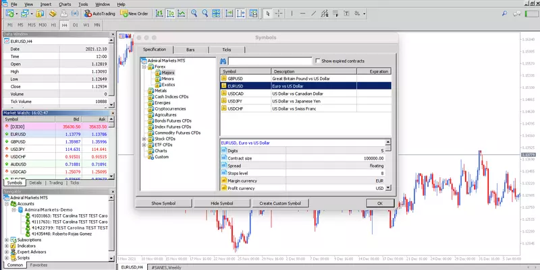
Task: Switch chart to candlestick view icon
Action: tap(171, 13)
